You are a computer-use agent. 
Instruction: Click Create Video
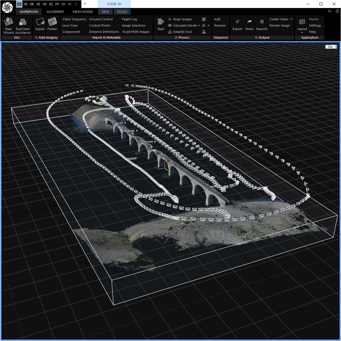[x=279, y=19]
